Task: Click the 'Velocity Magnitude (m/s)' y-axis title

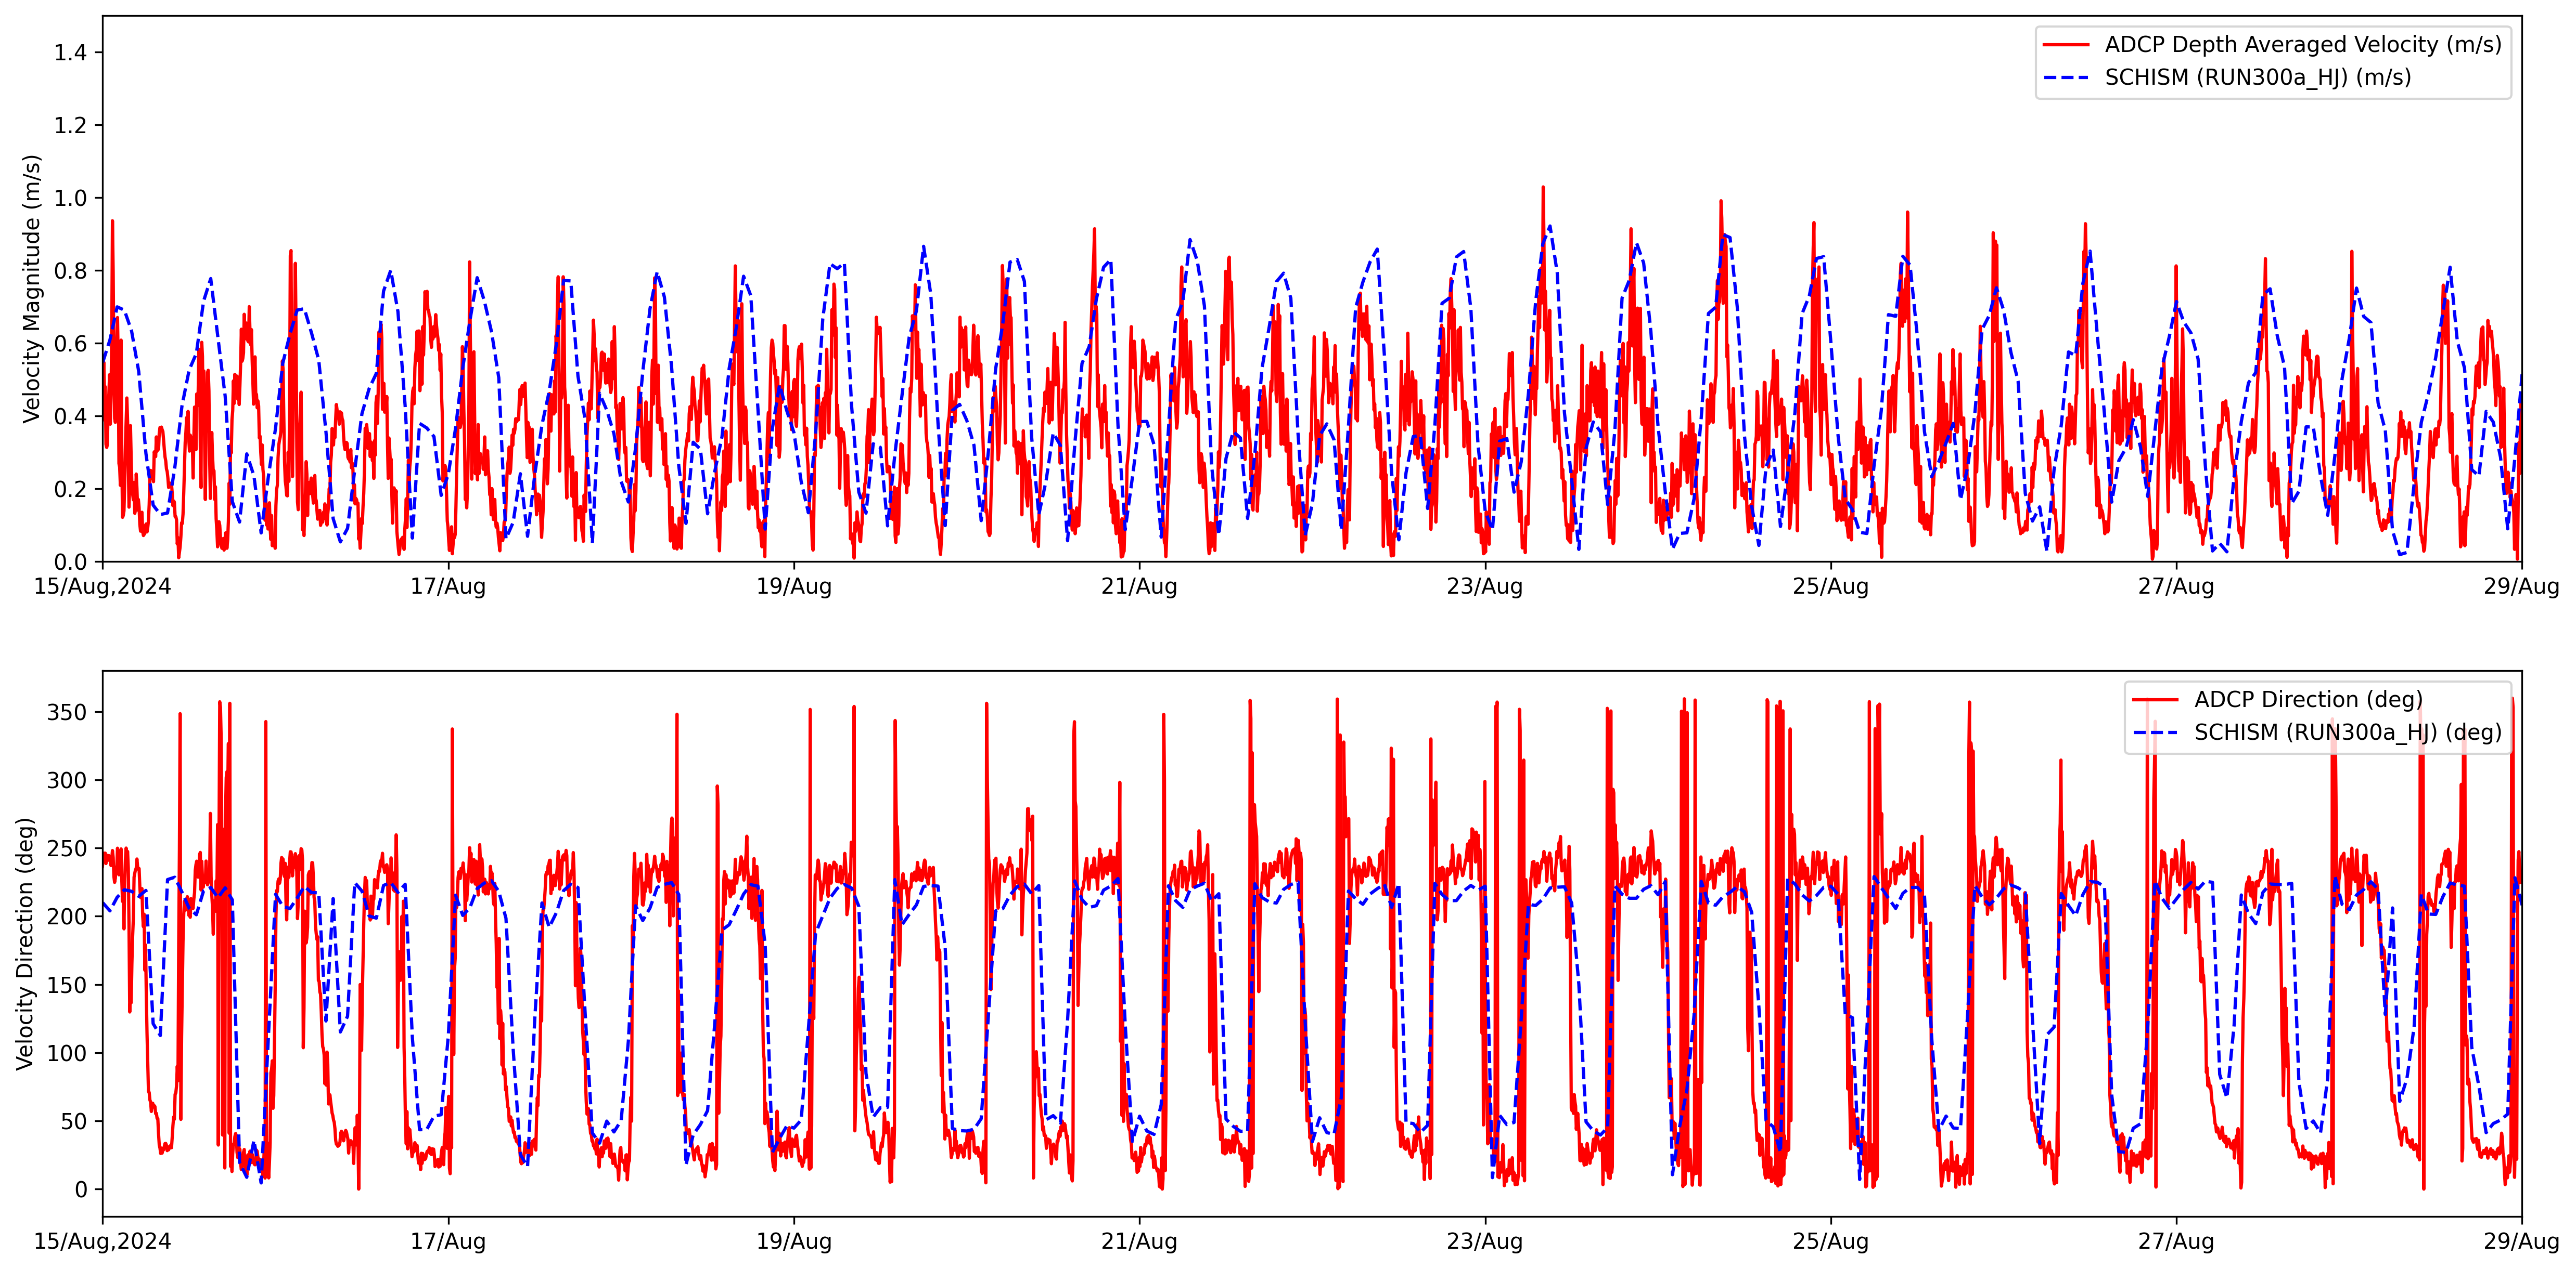Action: pos(32,289)
